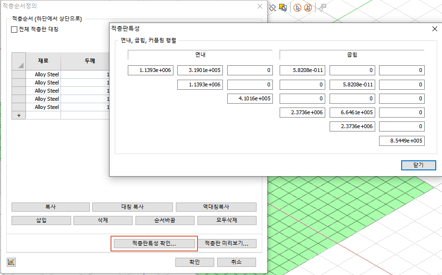Click the 역대칭복사 button

[x=216, y=207]
